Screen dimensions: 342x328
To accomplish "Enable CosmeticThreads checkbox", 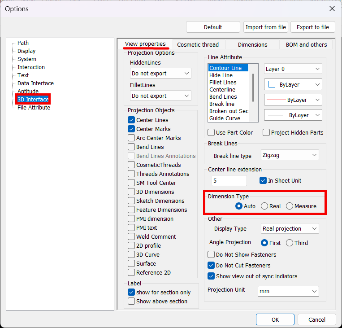I will pyautogui.click(x=131, y=165).
